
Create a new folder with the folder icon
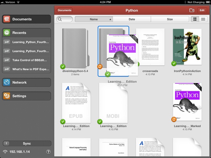[192, 10]
